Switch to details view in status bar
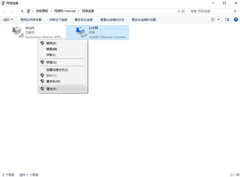Viewport: 240px width, 177px height. tap(232, 174)
